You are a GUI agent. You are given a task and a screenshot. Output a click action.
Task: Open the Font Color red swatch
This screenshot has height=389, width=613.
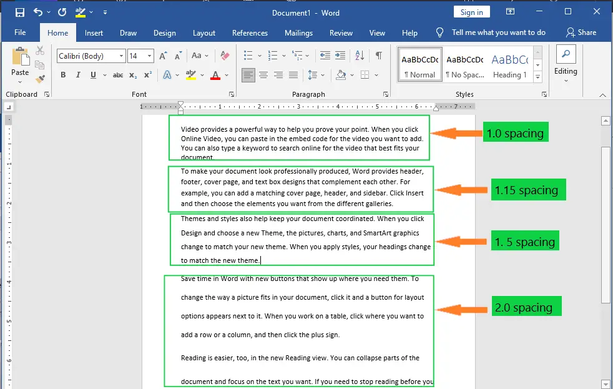215,75
